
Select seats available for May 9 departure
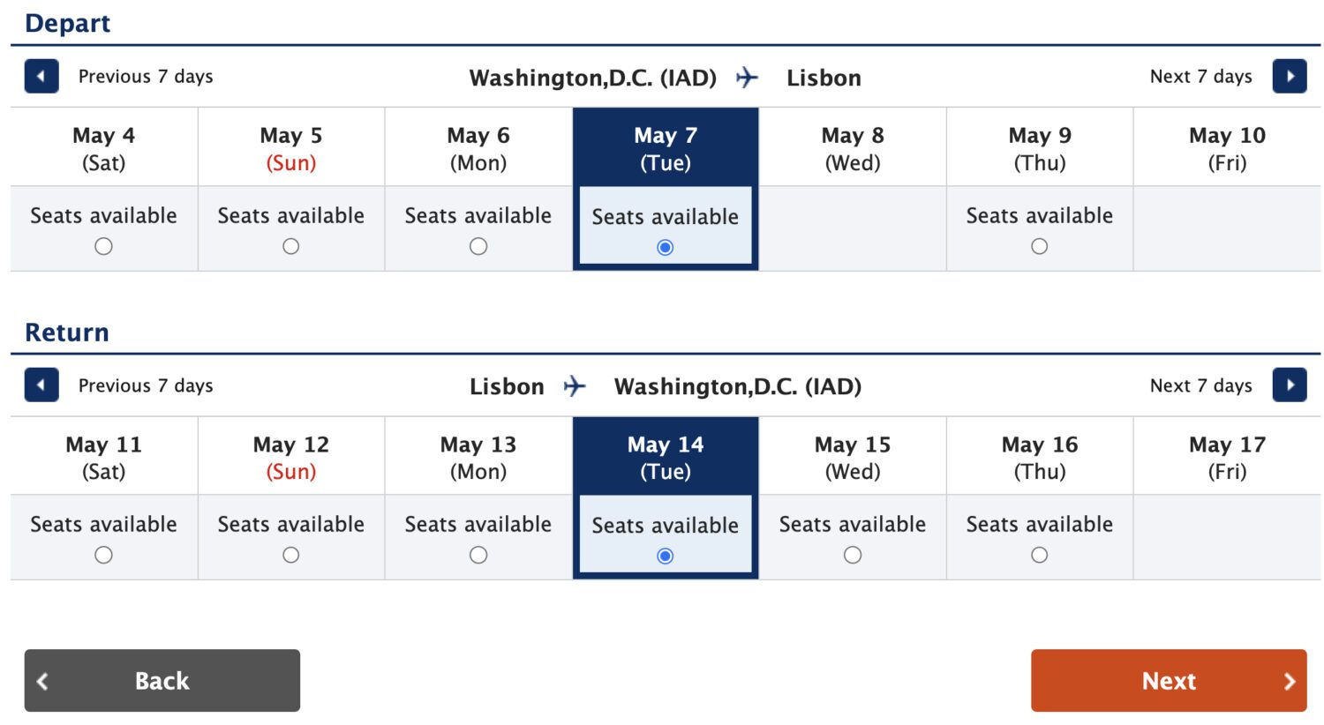[1040, 247]
